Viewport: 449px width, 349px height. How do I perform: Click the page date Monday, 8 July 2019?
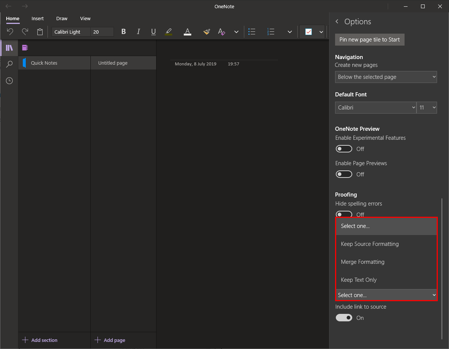(195, 64)
